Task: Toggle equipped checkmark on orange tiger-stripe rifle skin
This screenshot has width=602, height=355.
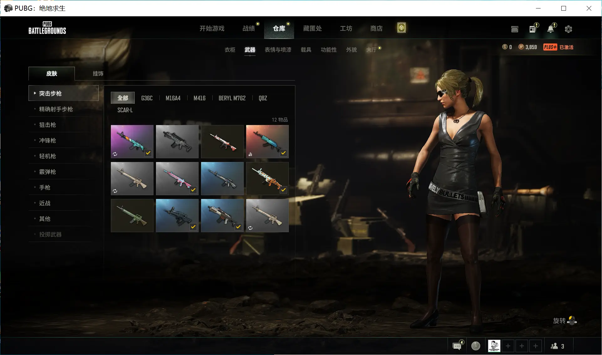Action: (x=283, y=190)
